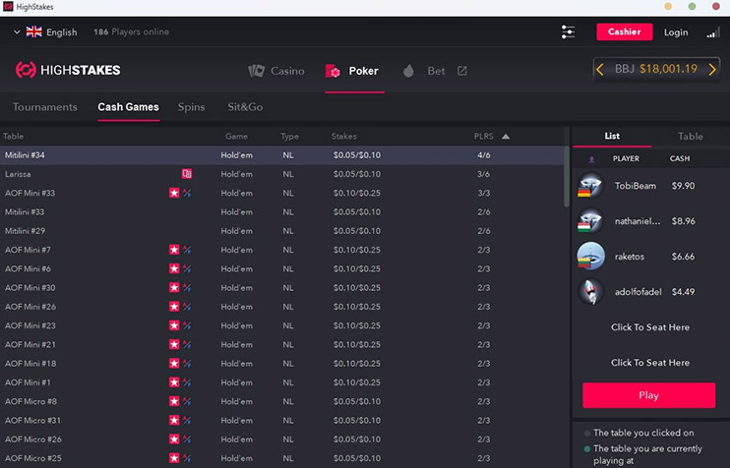Screen dimensions: 730x468
Task: Open the Cashier
Action: click(624, 31)
